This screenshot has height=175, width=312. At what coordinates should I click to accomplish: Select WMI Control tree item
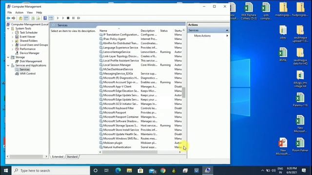coord(27,73)
